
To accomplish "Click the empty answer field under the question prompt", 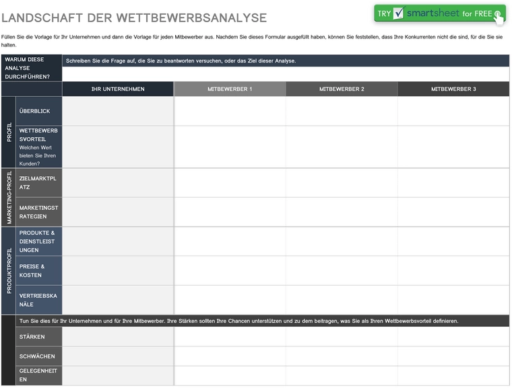I will coord(286,75).
